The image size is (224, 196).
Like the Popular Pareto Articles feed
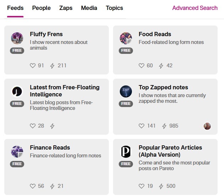click(x=142, y=186)
